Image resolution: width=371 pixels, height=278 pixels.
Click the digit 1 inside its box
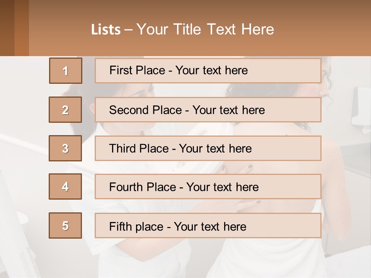(x=66, y=71)
